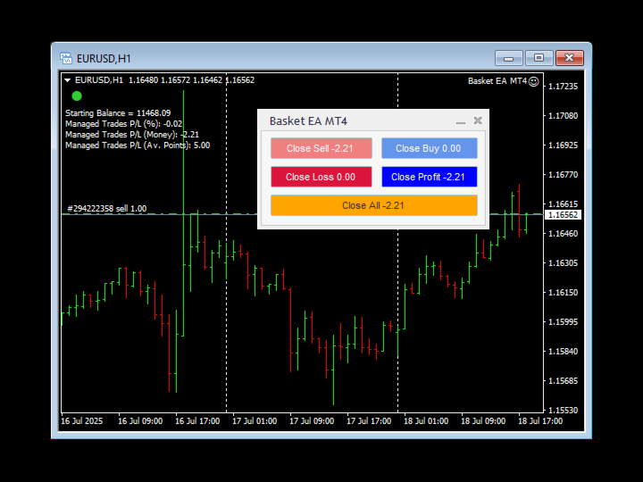Click the Starting Balance = 11468.09 text
Screen dimensions: 643x482
tap(118, 113)
